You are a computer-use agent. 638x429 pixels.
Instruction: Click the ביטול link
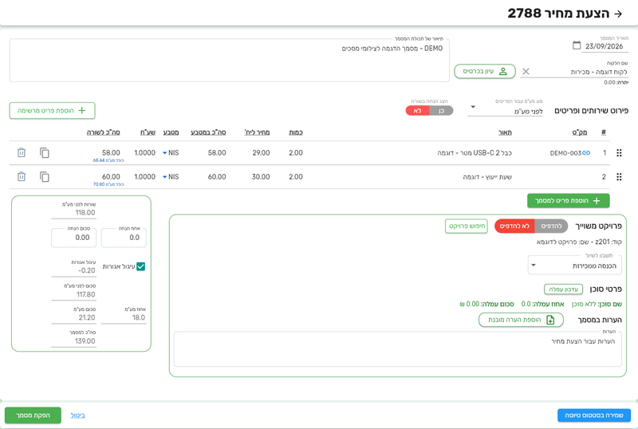[x=77, y=415]
